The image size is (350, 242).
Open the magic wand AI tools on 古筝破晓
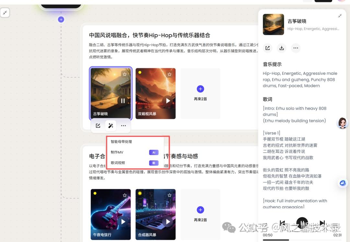coord(111,125)
